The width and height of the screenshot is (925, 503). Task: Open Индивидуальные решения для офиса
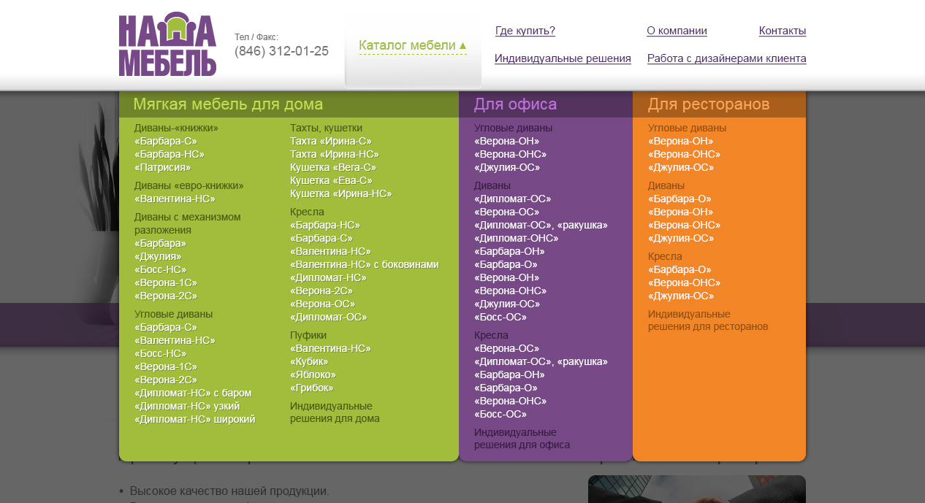point(522,439)
